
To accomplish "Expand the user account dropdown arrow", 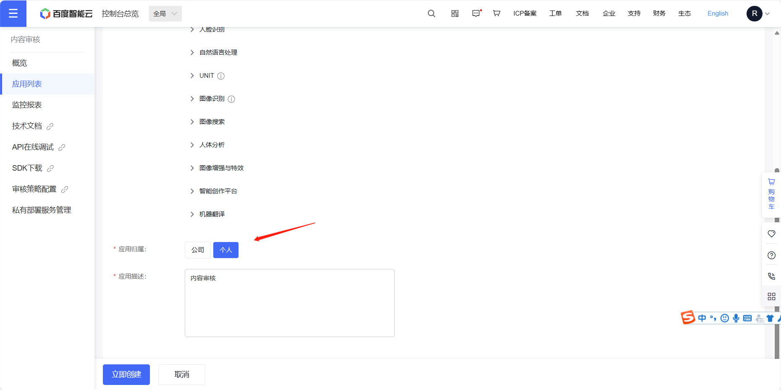I will (768, 13).
